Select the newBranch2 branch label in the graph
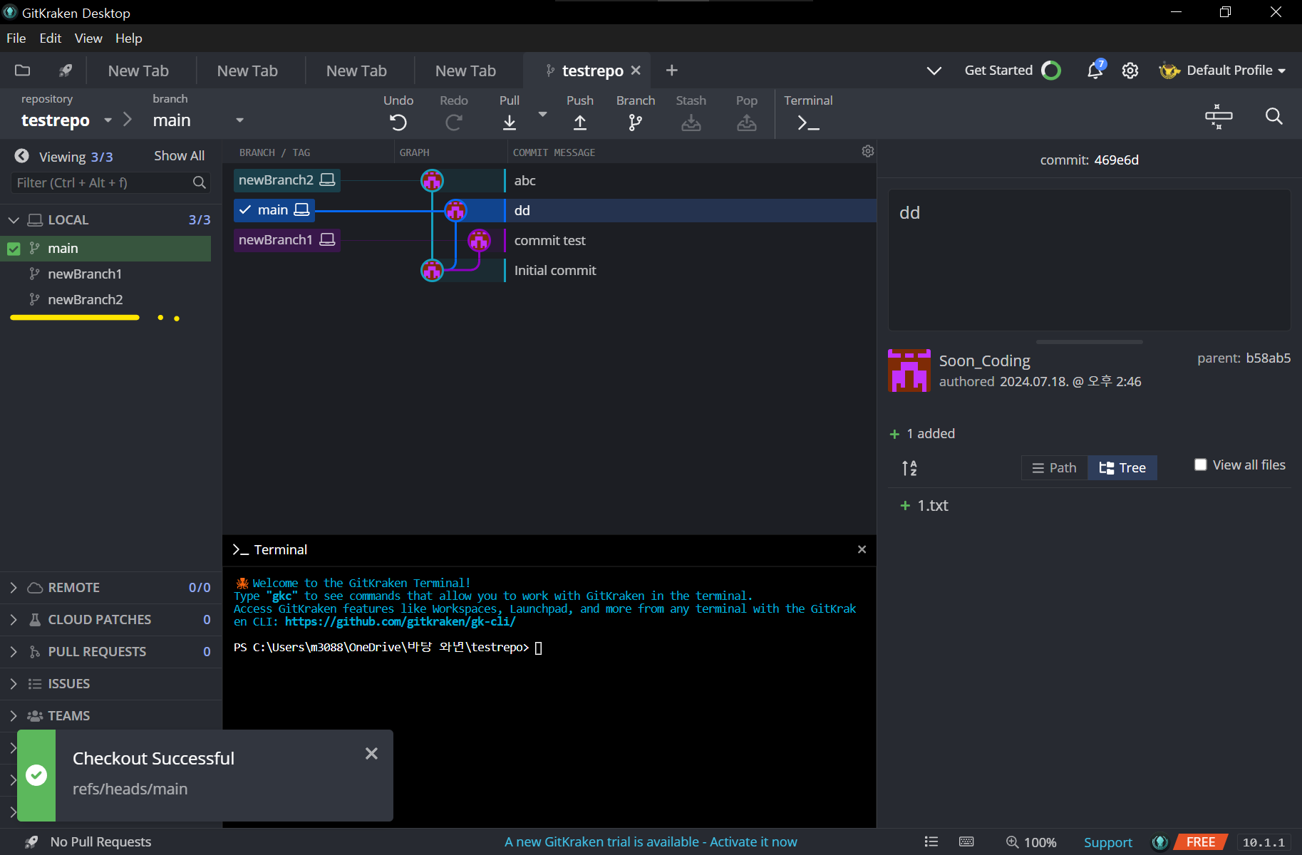The width and height of the screenshot is (1302, 855). (286, 180)
